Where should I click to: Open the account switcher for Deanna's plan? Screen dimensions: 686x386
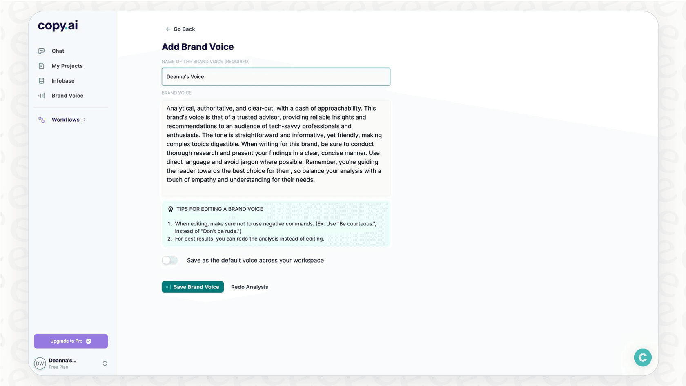[x=105, y=363]
